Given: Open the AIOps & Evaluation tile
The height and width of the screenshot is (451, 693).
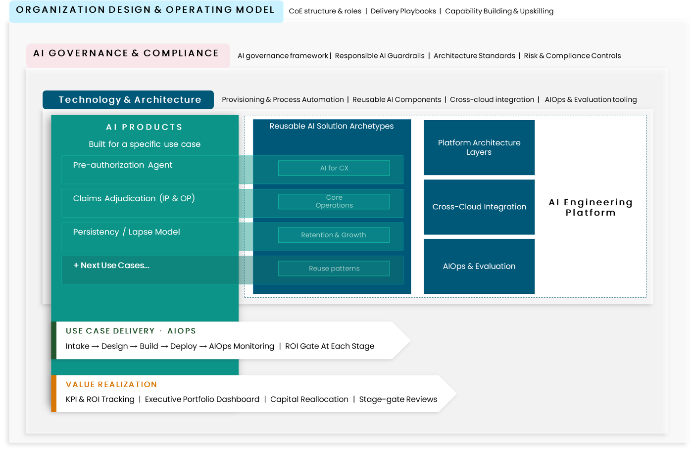Looking at the screenshot, I should [479, 266].
